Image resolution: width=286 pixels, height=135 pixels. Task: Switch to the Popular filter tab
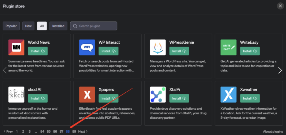[11, 26]
